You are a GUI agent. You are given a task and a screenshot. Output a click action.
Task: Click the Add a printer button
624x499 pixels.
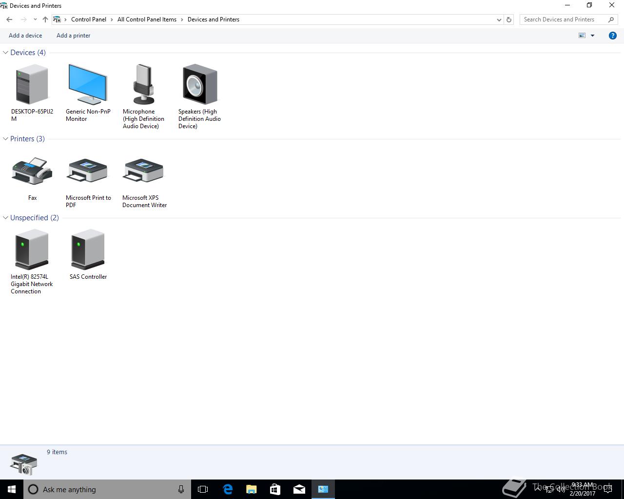point(74,36)
